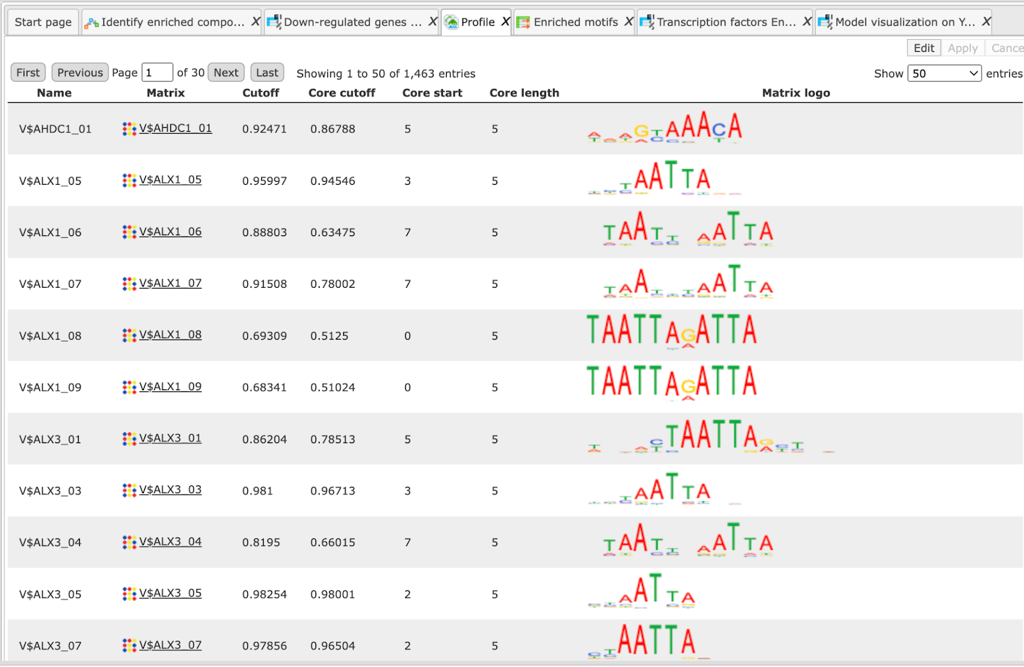1024x667 pixels.
Task: Close the Enriched motifs tab
Action: pyautogui.click(x=628, y=22)
